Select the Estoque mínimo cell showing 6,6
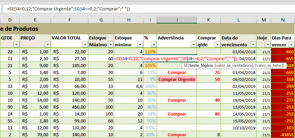The image size is (295, 138). tap(129, 86)
